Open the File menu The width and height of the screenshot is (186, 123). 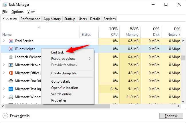(5, 12)
